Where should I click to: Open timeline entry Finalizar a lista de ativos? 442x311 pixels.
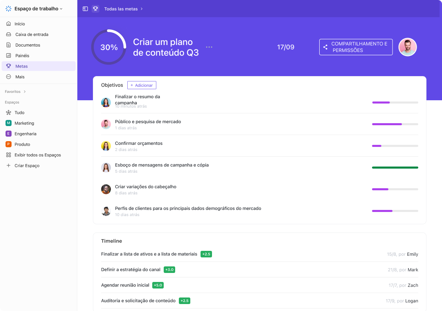point(149,254)
